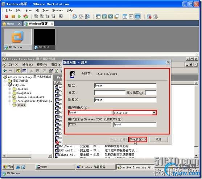Switch to Windows 部署服务 taskbar button

click(x=95, y=167)
